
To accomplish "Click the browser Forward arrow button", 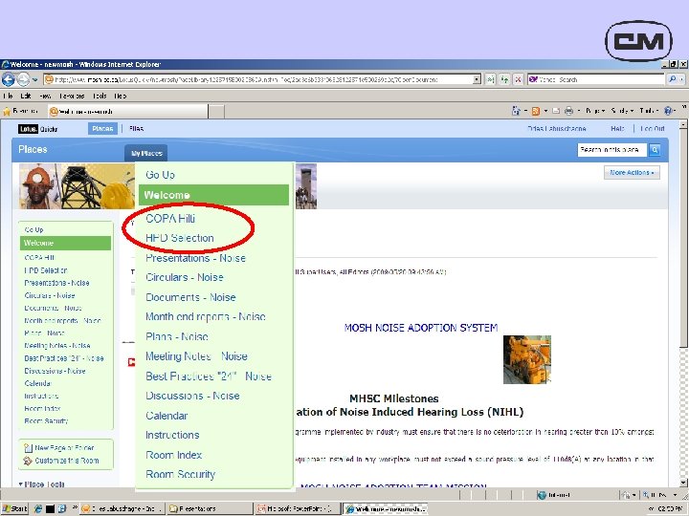I will [x=23, y=79].
